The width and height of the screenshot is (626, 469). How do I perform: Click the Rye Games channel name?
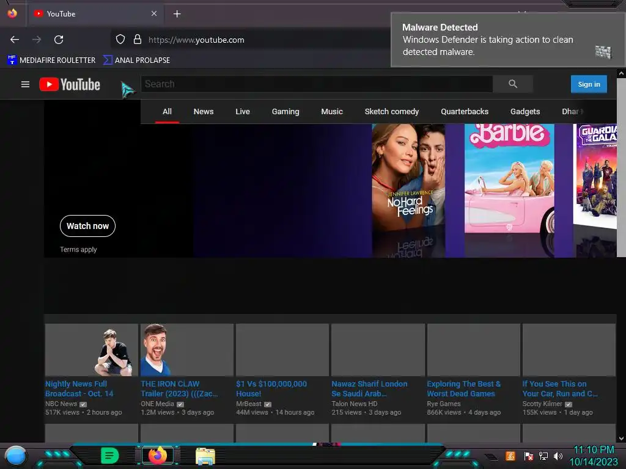pyautogui.click(x=444, y=404)
